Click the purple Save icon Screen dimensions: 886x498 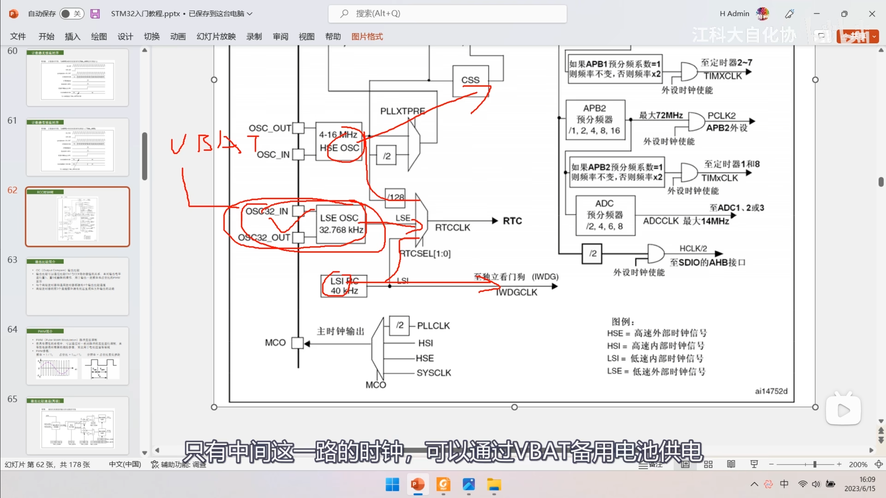coord(95,14)
